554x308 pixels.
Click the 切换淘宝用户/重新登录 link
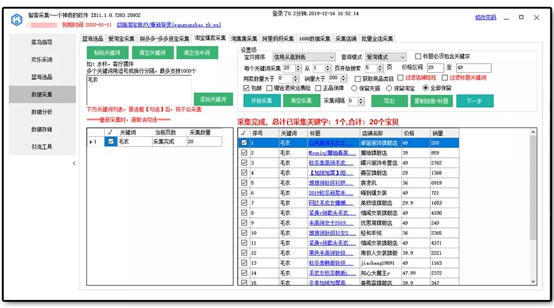tap(169, 25)
